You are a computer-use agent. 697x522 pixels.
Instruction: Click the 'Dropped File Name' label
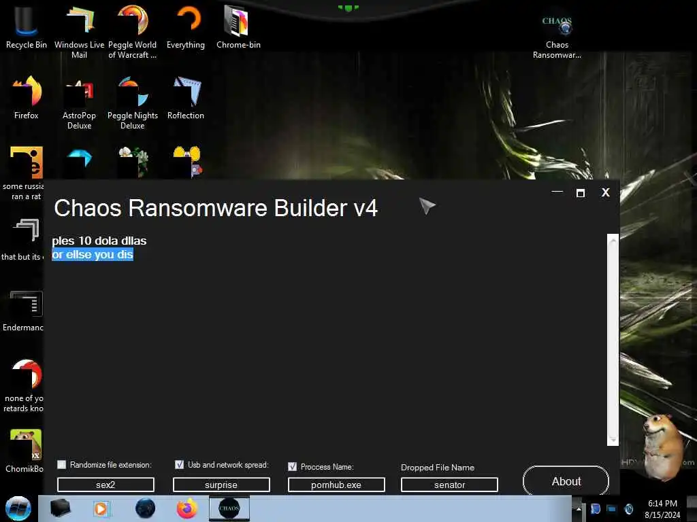[x=438, y=468]
